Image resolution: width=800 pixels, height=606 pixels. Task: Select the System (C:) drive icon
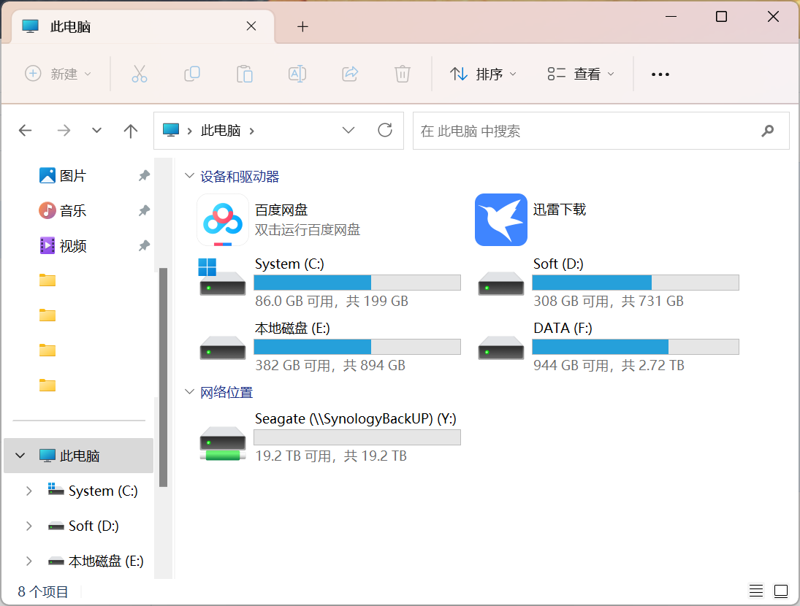point(222,277)
